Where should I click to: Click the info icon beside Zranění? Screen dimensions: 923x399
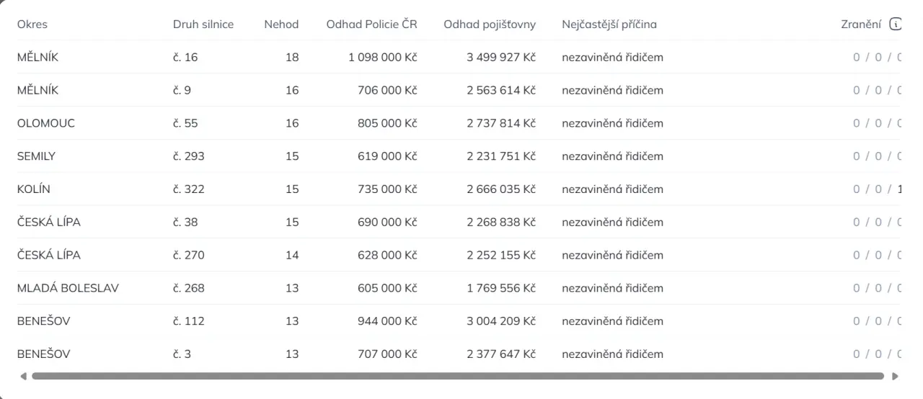[x=896, y=24]
